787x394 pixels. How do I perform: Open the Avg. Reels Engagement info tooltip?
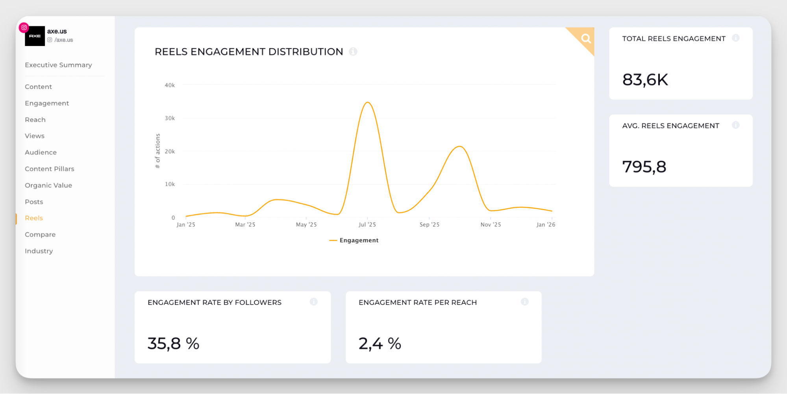pyautogui.click(x=735, y=125)
